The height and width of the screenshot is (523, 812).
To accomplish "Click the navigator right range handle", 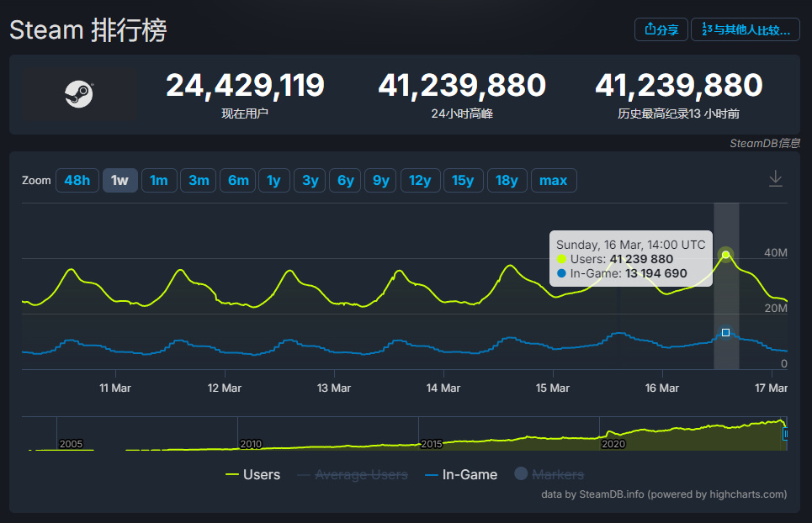I will [785, 434].
